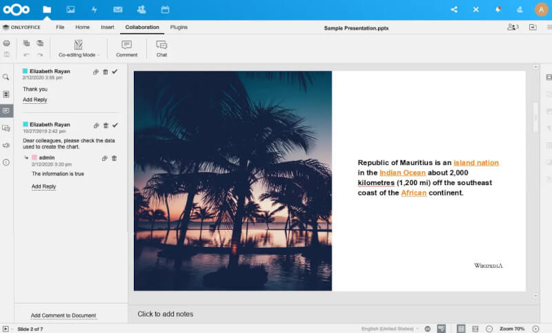Resolve the "Thank you" comment with checkmark
Screen dimensions: 552x333
(x=115, y=72)
